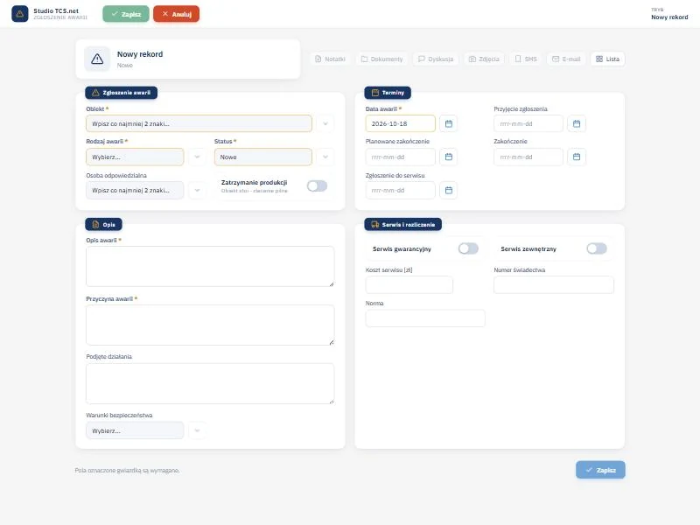Click the blue Zapisz button at bottom
Screen dimensions: 700x525
point(600,470)
